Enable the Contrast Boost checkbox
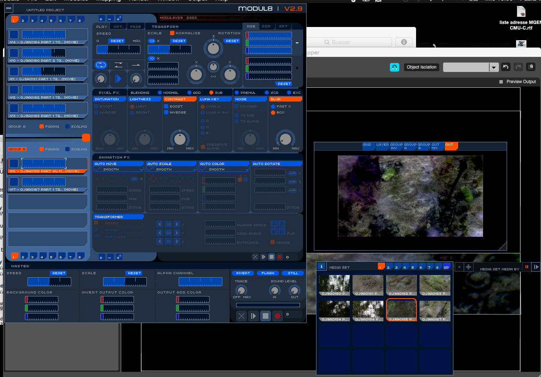 (x=166, y=106)
